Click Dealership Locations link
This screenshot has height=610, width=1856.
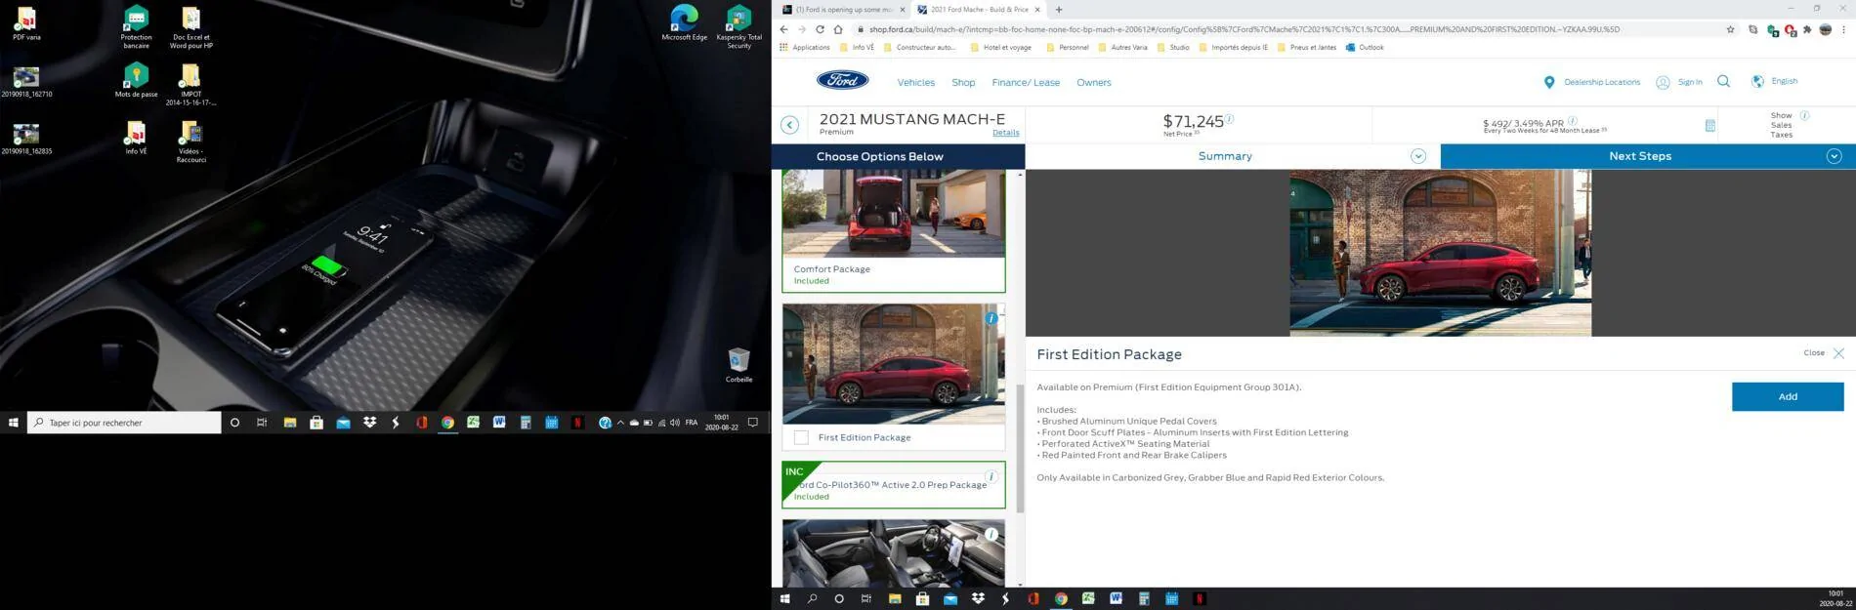1602,82
